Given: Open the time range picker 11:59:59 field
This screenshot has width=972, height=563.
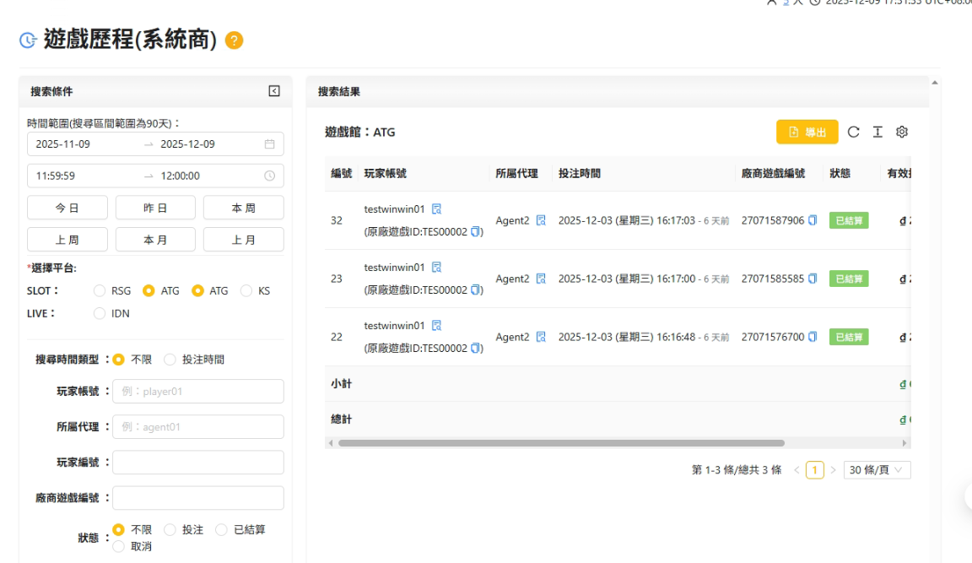Looking at the screenshot, I should pos(84,176).
